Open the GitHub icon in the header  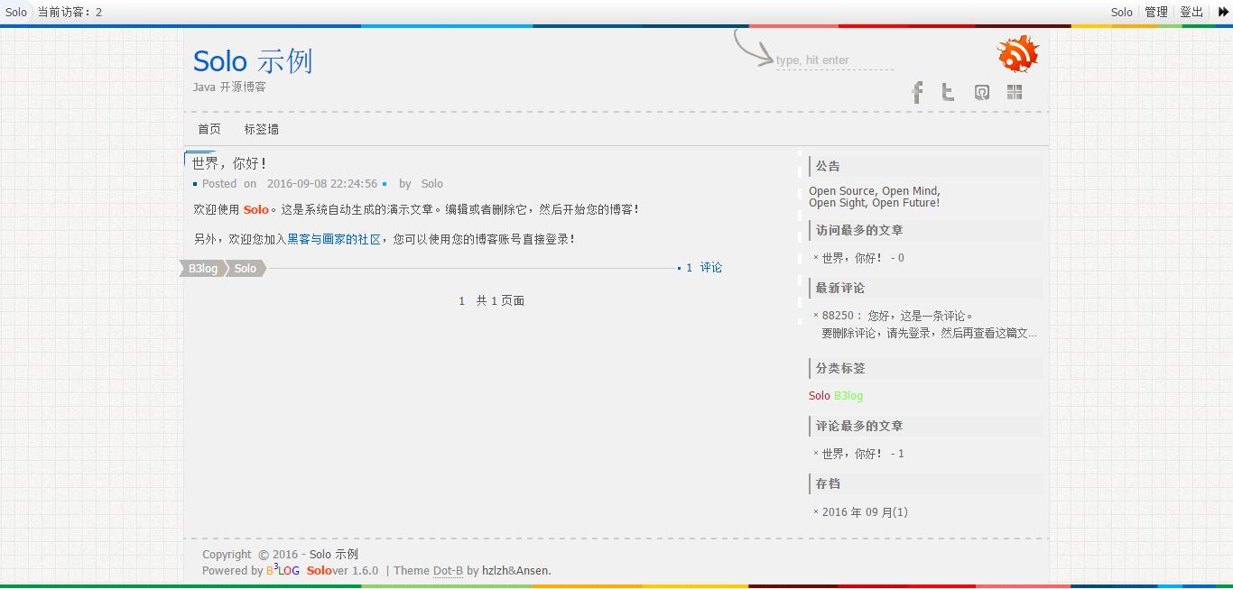(982, 92)
